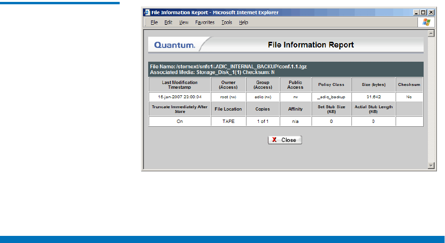Click the Set Stub Size (KB) header
This screenshot has width=445, height=243.
coord(331,109)
